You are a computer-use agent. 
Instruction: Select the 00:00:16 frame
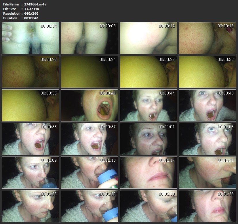[x=207, y=38]
